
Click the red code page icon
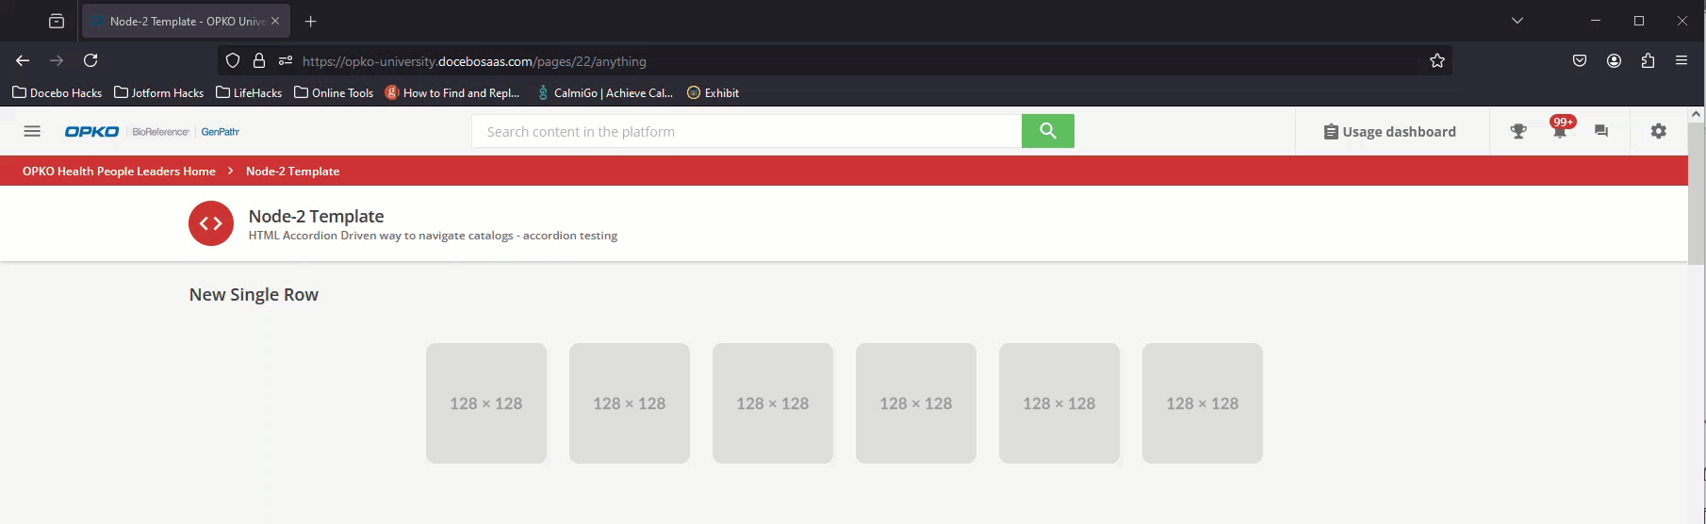click(211, 223)
